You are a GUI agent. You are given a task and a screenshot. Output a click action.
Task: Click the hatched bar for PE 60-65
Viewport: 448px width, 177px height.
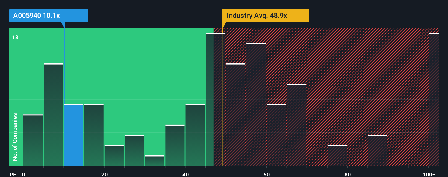tap(276, 135)
